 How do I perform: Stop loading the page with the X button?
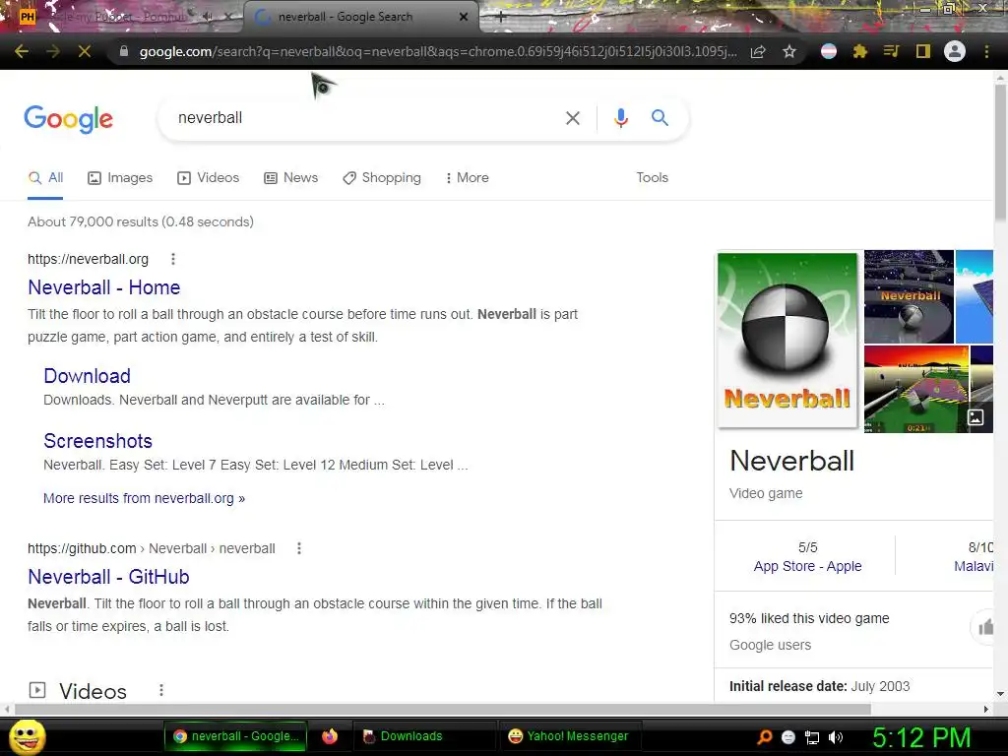coord(85,51)
